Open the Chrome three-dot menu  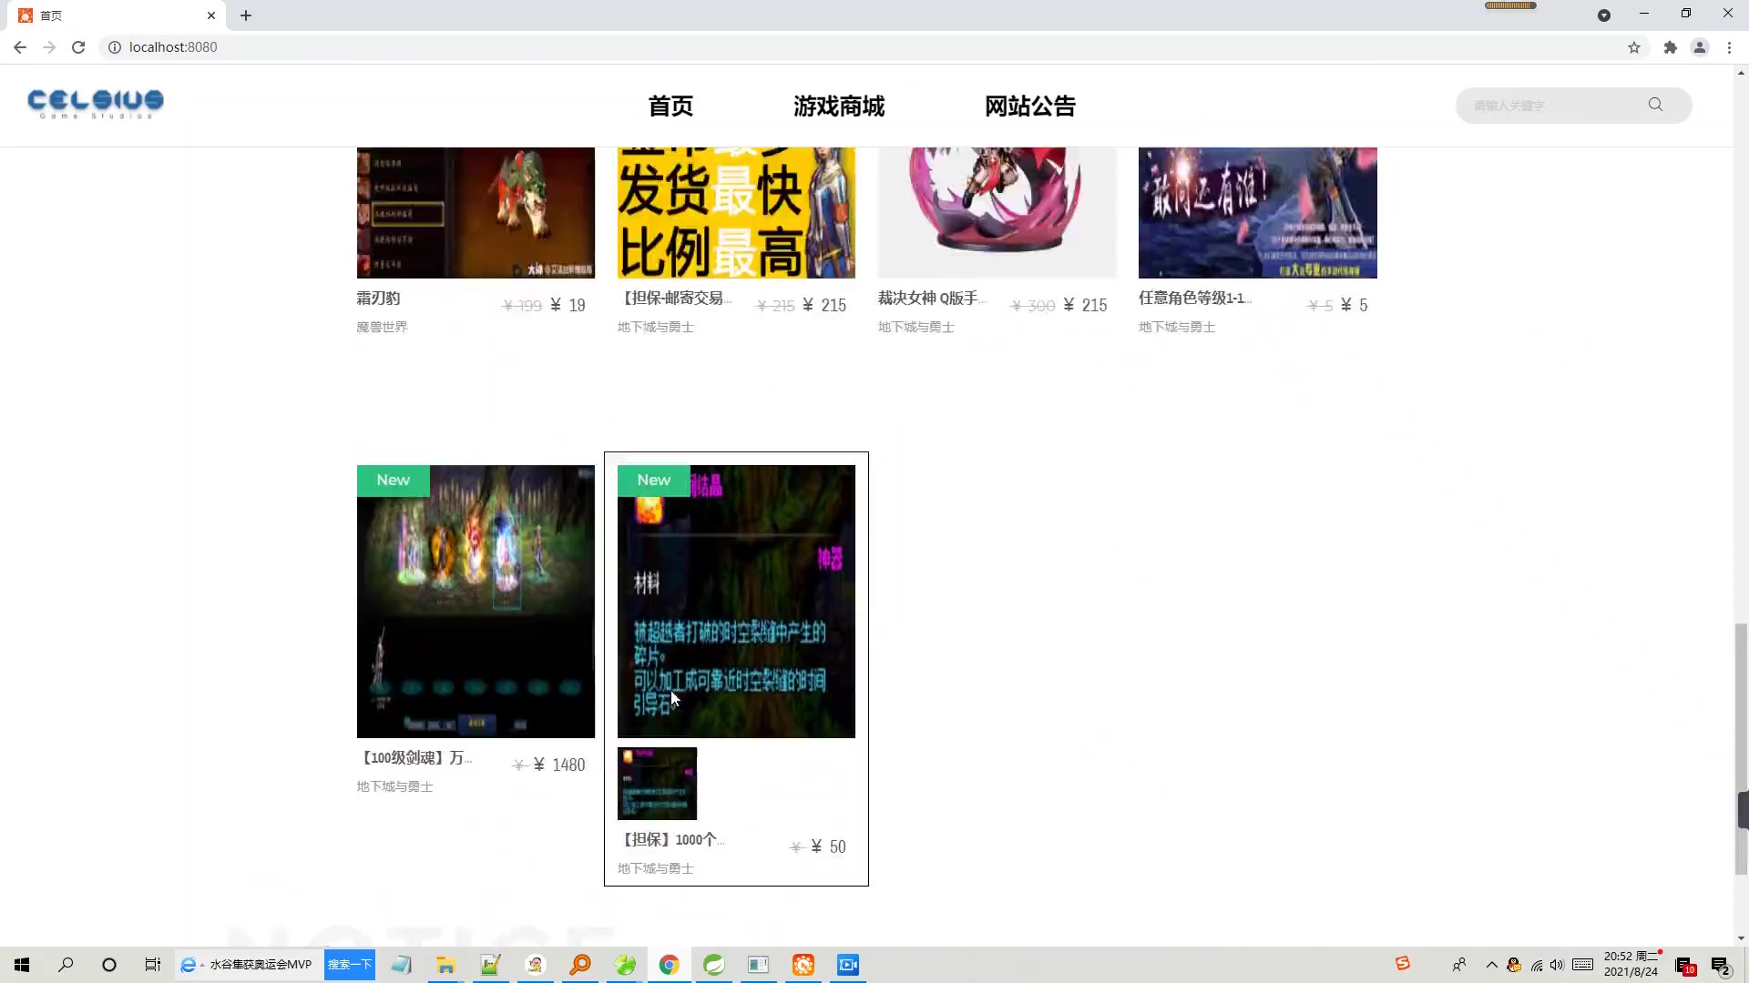click(1730, 46)
